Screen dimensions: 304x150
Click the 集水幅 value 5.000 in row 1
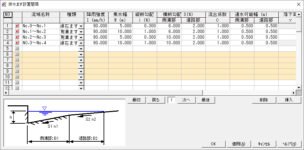tap(121, 26)
